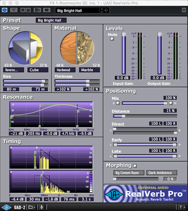188x211 pixels.
Task: Click the left +102 % thickness value
Action: coord(63,89)
